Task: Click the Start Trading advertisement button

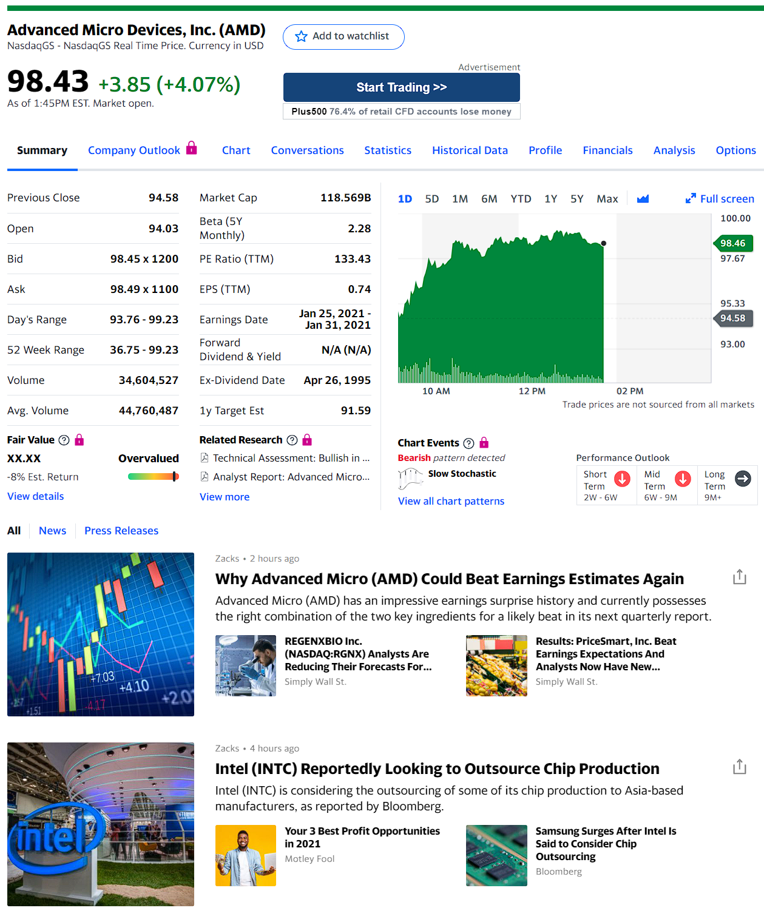Action: pos(402,87)
